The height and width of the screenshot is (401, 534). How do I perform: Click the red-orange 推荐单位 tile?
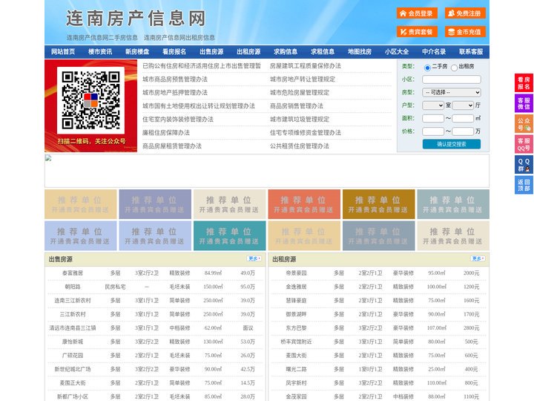[x=304, y=204]
